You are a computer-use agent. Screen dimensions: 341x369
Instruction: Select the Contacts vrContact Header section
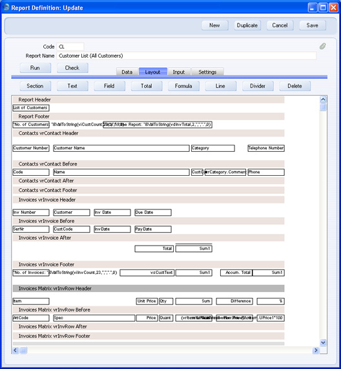pyautogui.click(x=149, y=133)
